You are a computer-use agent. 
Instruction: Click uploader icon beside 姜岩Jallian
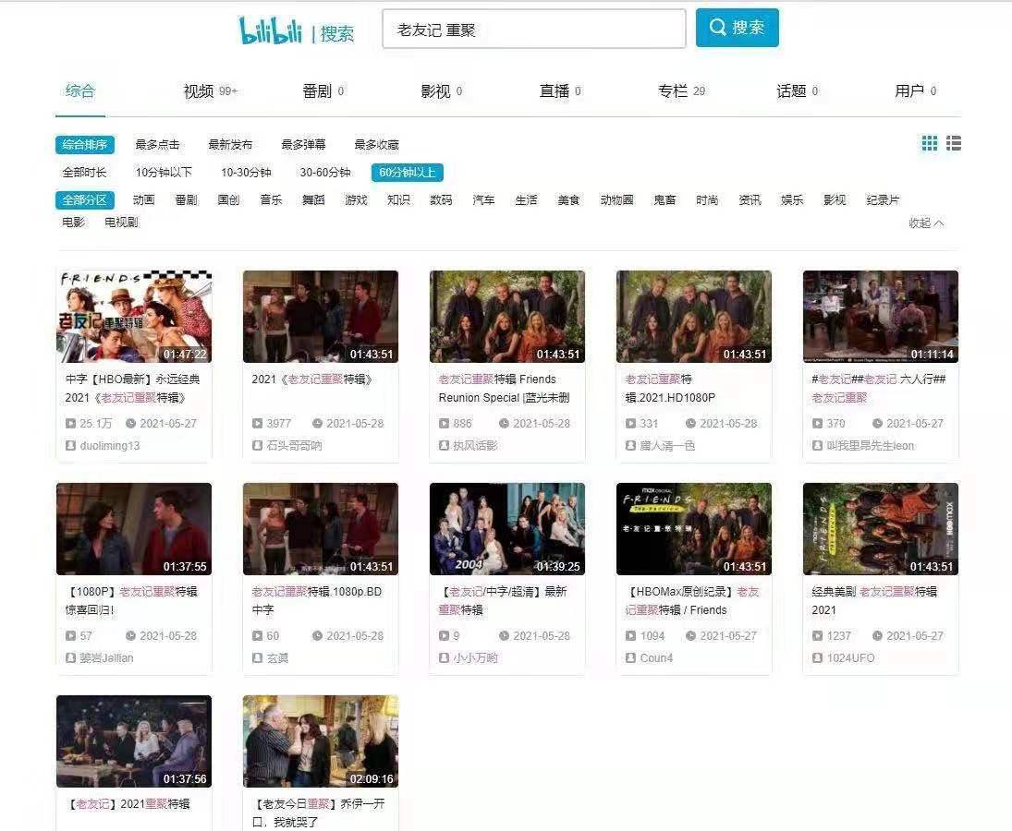70,657
